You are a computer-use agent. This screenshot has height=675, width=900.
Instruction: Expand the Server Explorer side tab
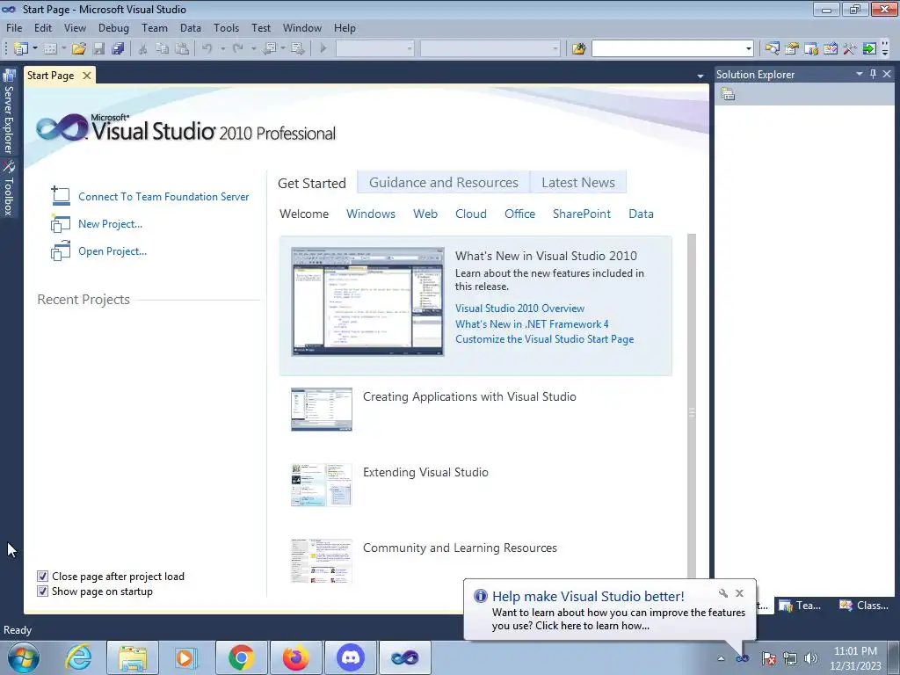(x=9, y=112)
